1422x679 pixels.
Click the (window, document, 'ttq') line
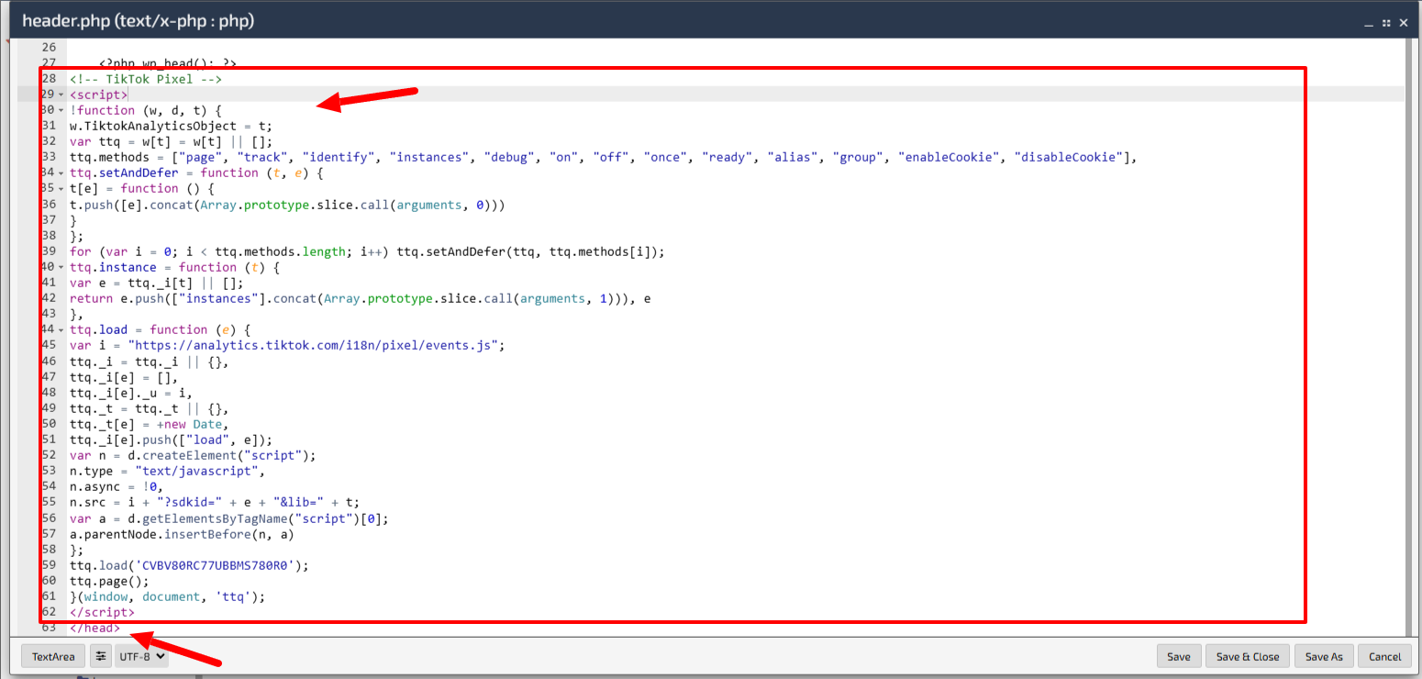tap(167, 596)
